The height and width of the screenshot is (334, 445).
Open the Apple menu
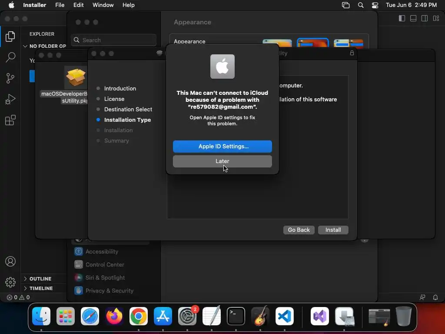point(11,5)
